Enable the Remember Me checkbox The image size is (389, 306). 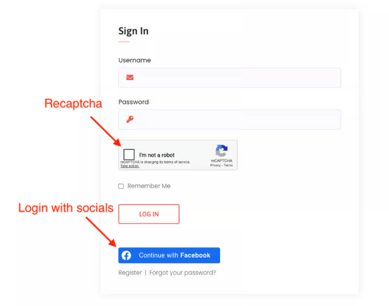[121, 186]
